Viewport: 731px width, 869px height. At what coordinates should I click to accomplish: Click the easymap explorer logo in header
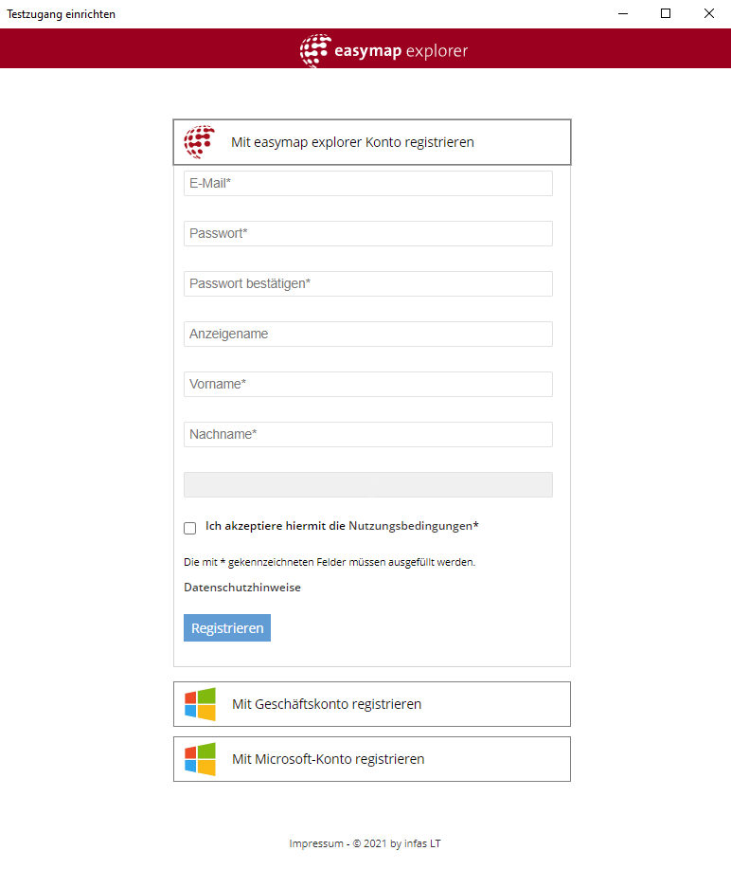pyautogui.click(x=383, y=50)
